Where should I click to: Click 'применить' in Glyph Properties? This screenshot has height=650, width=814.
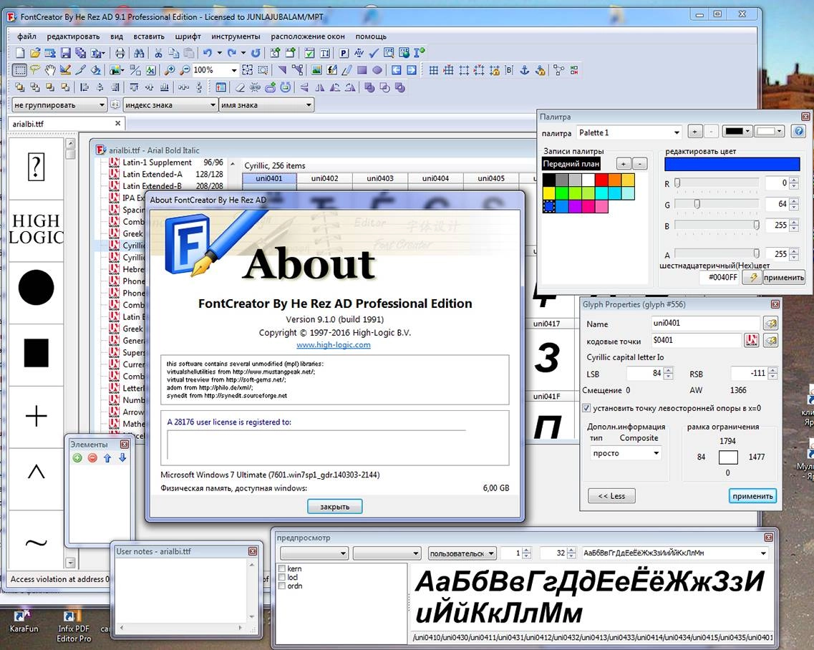click(752, 496)
